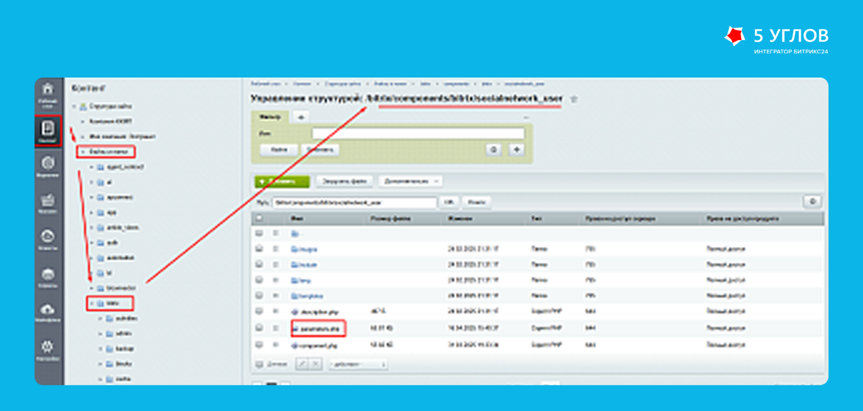Click the filter plus icon button
Viewport: 863px width, 411px height.
coord(516,150)
